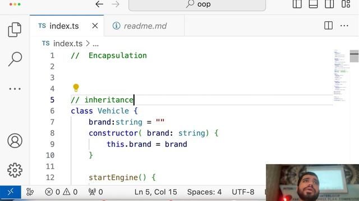Open Customize Layout icon
The image size is (359, 201).
coord(346,4)
